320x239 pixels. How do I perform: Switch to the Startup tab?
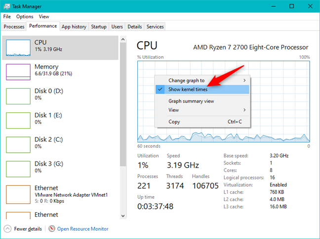click(x=99, y=27)
